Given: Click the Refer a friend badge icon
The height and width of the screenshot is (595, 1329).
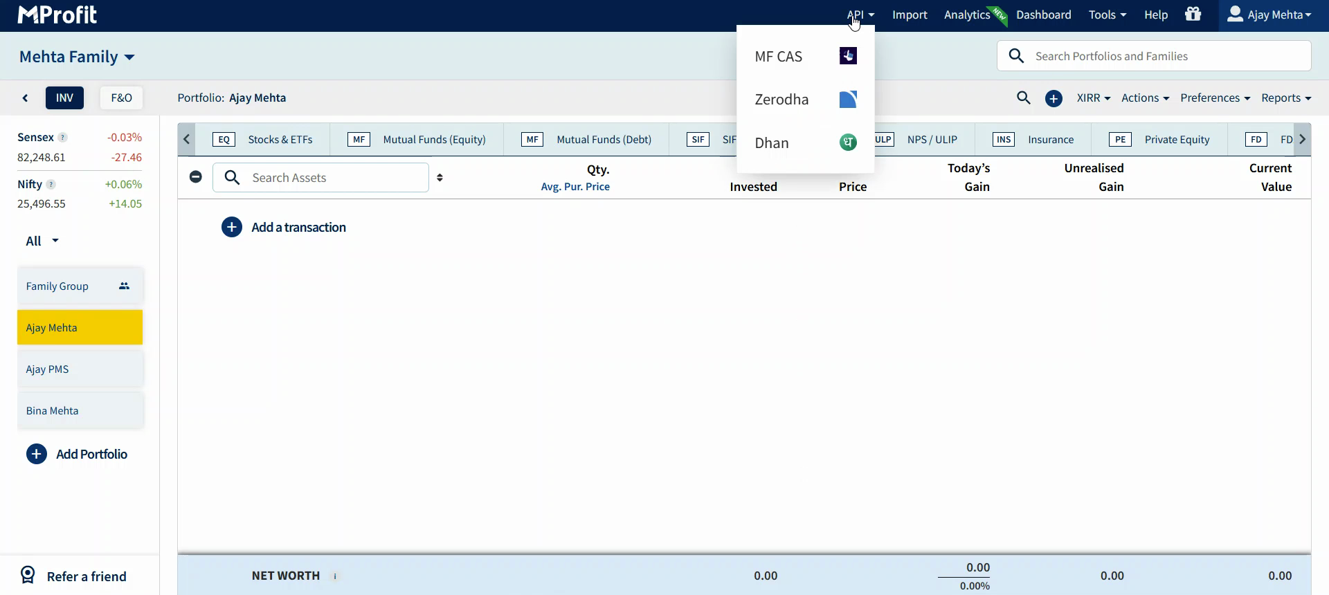Looking at the screenshot, I should click(x=28, y=575).
